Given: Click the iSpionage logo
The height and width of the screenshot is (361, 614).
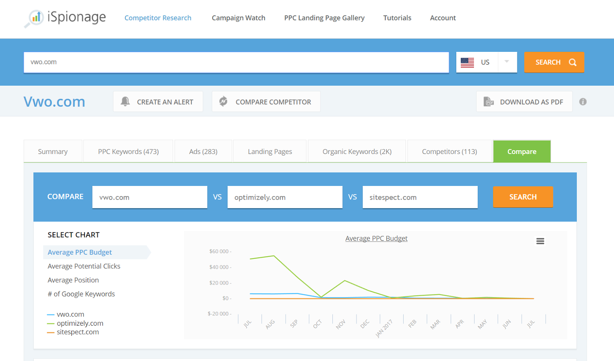Looking at the screenshot, I should pos(65,18).
